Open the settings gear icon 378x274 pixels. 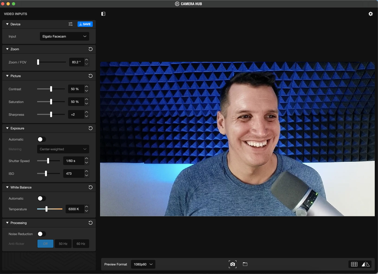click(370, 14)
